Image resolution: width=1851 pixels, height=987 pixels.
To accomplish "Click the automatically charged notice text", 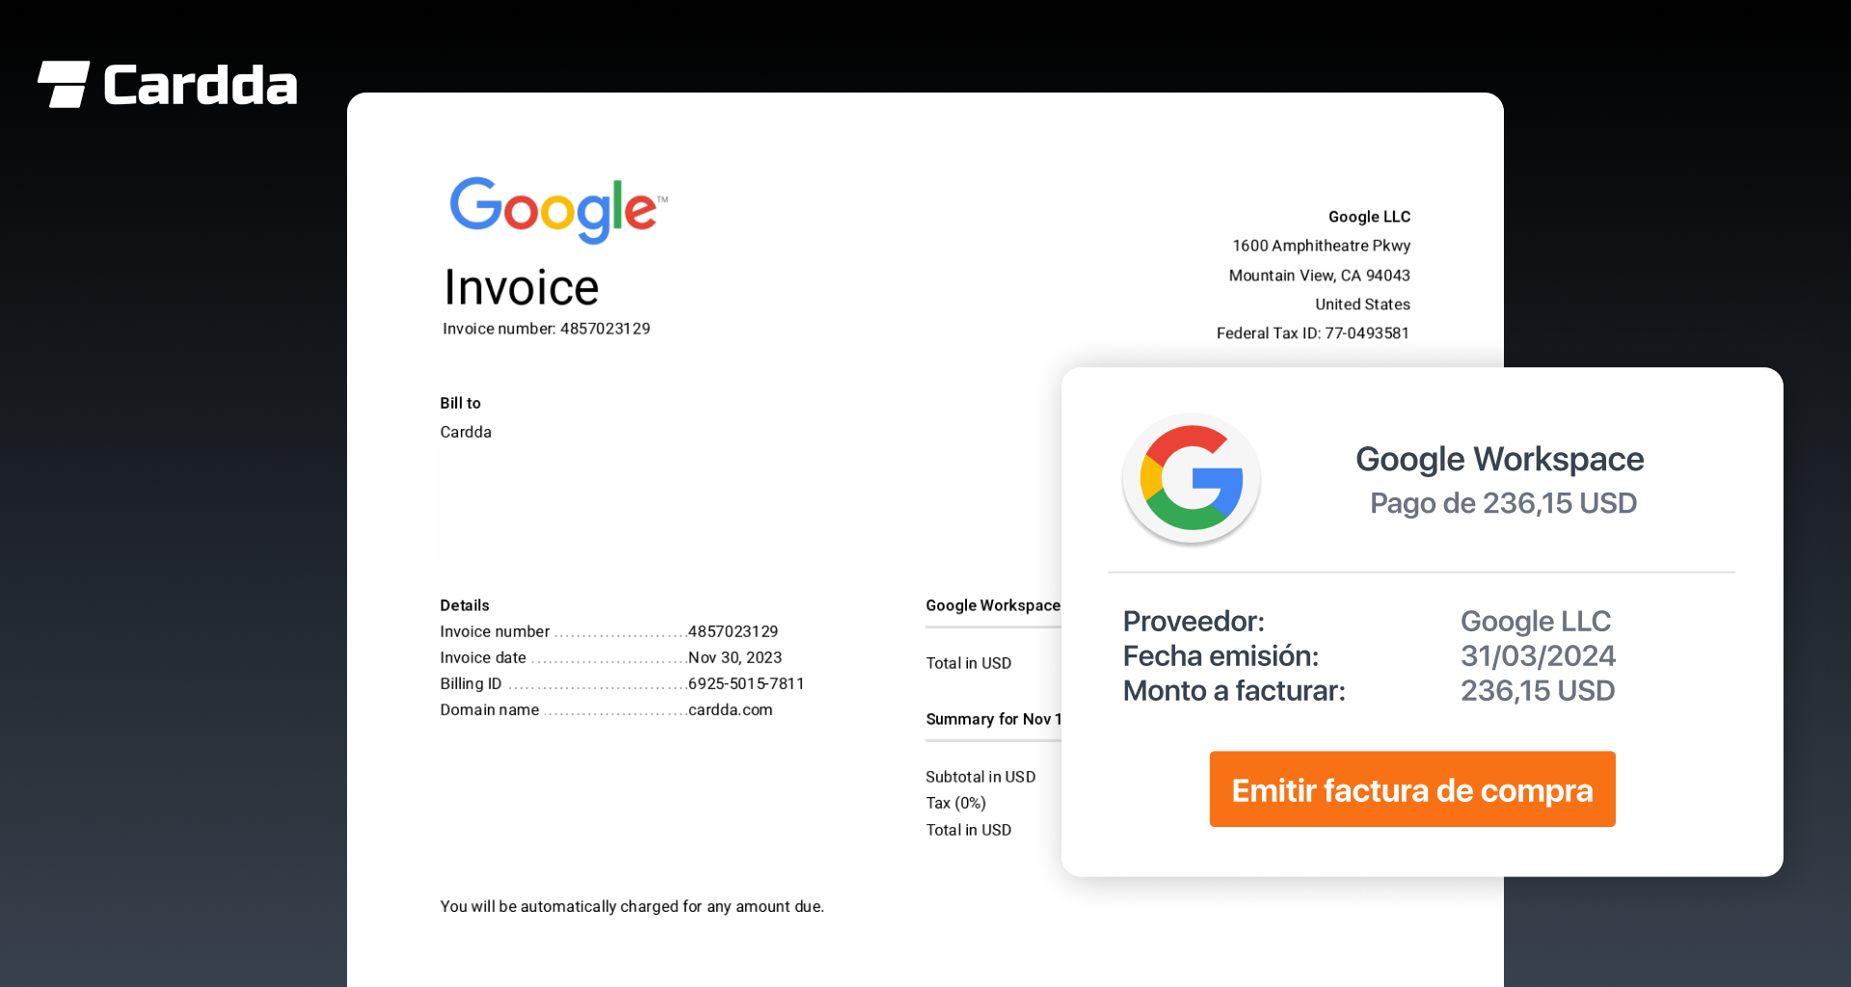I will [x=631, y=906].
